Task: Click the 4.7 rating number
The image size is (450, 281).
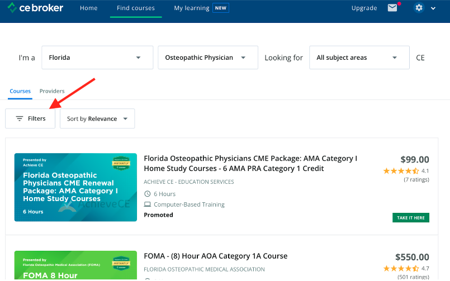Action: coord(425,268)
